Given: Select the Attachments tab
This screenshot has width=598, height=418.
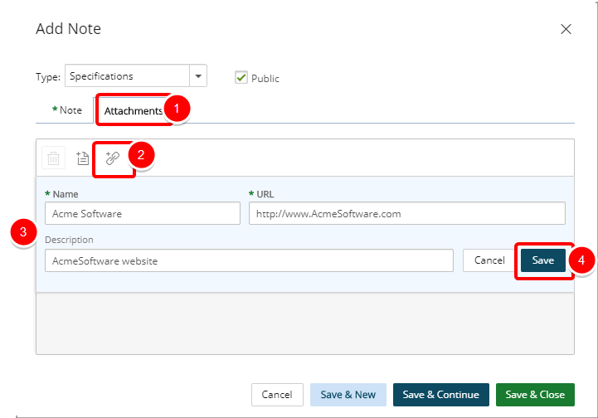Looking at the screenshot, I should [x=133, y=110].
